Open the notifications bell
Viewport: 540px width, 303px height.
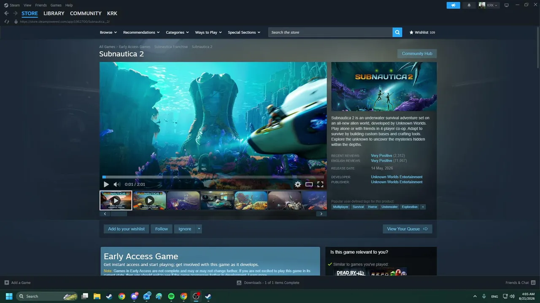469,5
